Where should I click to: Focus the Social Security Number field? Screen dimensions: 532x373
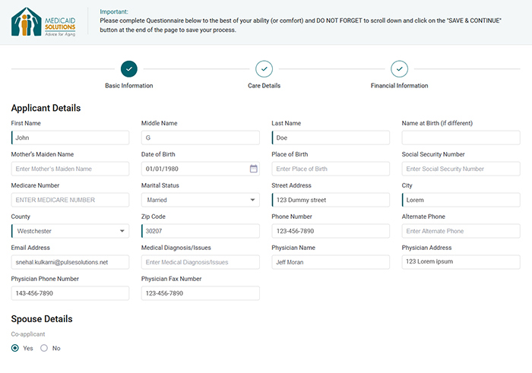(x=461, y=169)
